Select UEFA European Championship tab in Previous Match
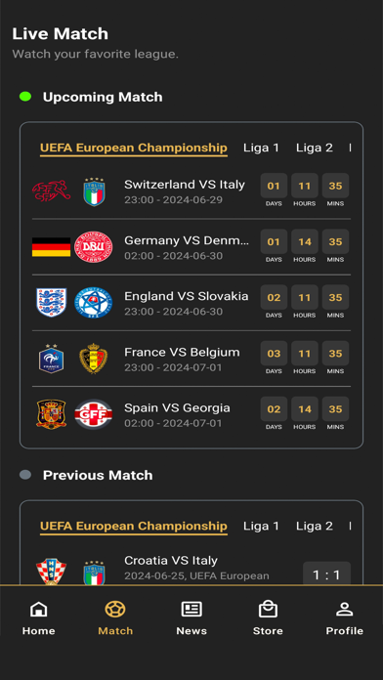Viewport: 383px width, 680px height. tap(134, 526)
